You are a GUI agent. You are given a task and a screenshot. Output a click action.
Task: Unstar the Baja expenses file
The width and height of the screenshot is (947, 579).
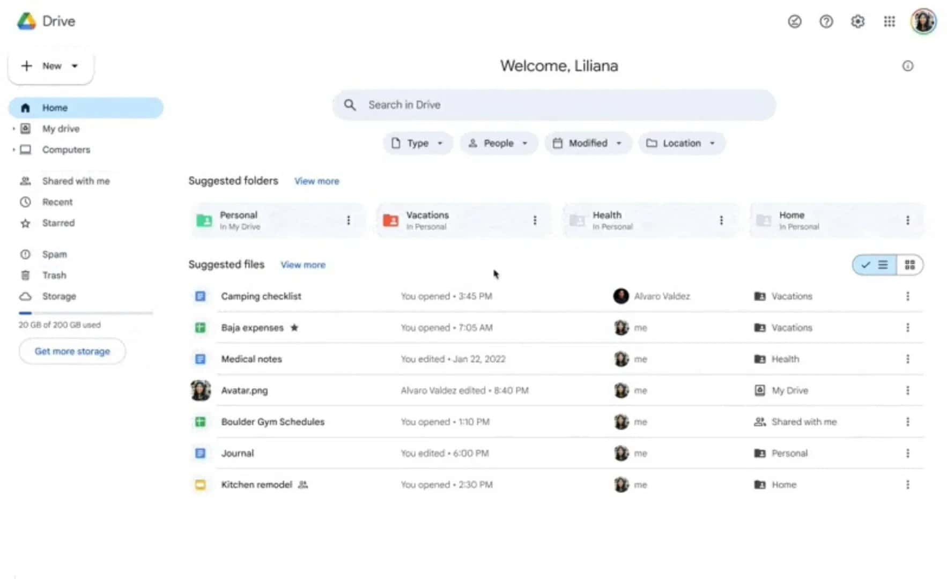pos(294,328)
